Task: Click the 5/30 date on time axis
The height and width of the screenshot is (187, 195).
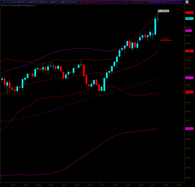Action: (39, 185)
